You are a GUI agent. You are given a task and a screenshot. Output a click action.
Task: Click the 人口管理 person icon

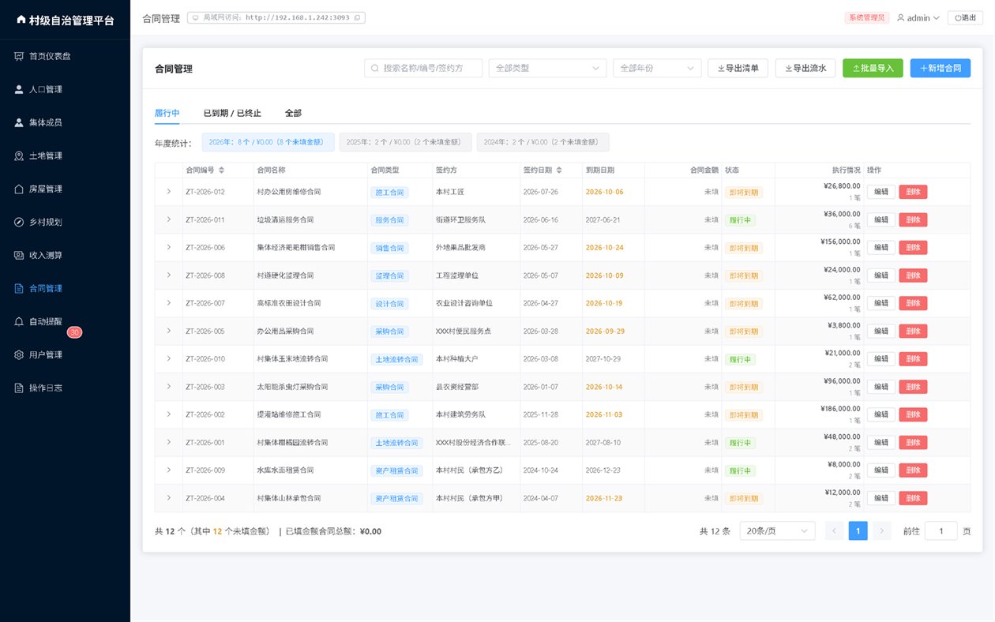click(x=19, y=89)
